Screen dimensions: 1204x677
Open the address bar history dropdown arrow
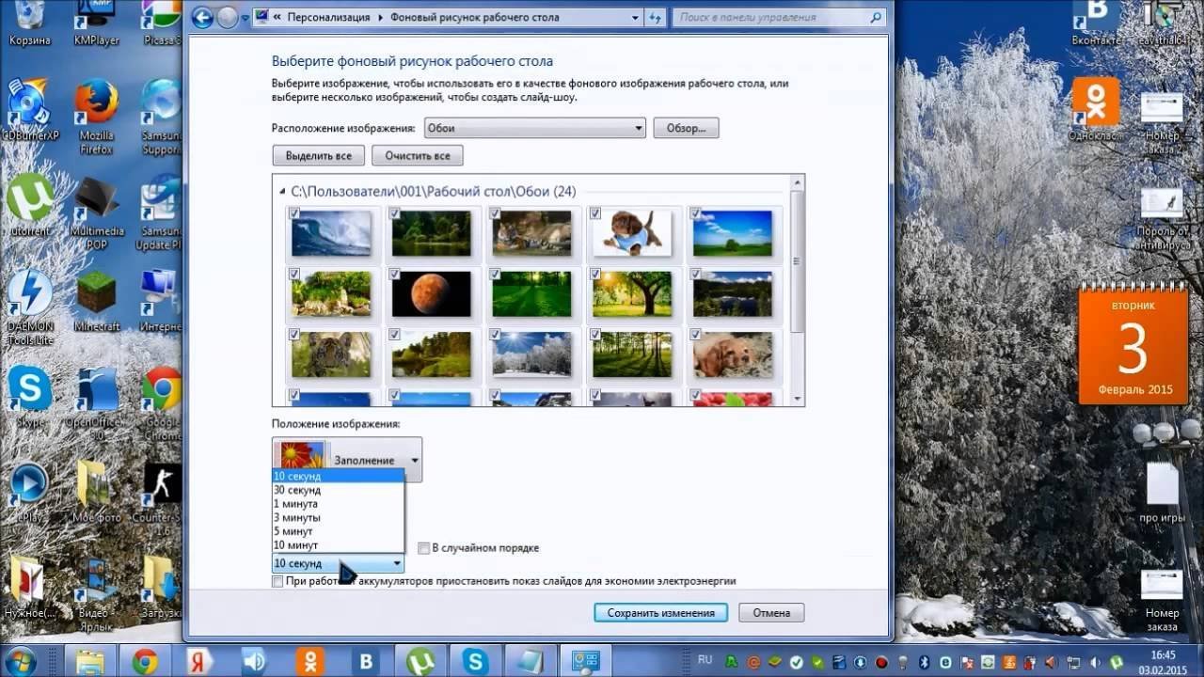point(636,17)
